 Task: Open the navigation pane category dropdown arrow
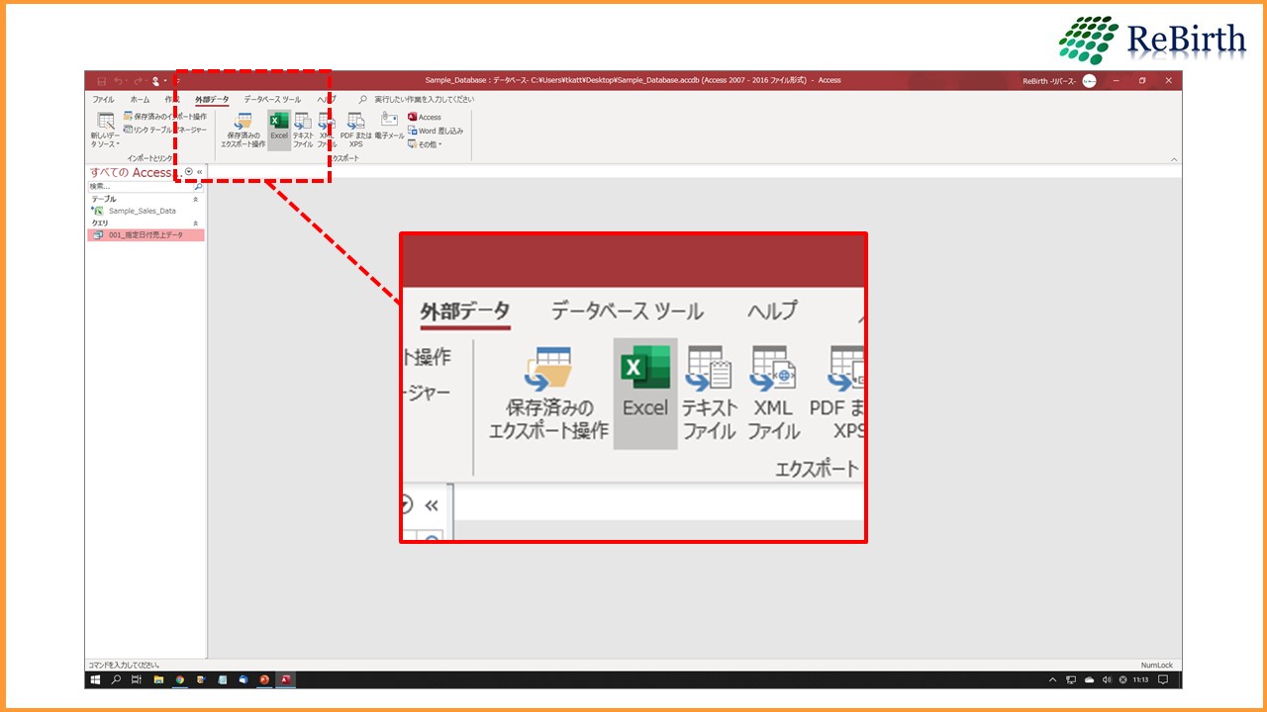click(189, 171)
